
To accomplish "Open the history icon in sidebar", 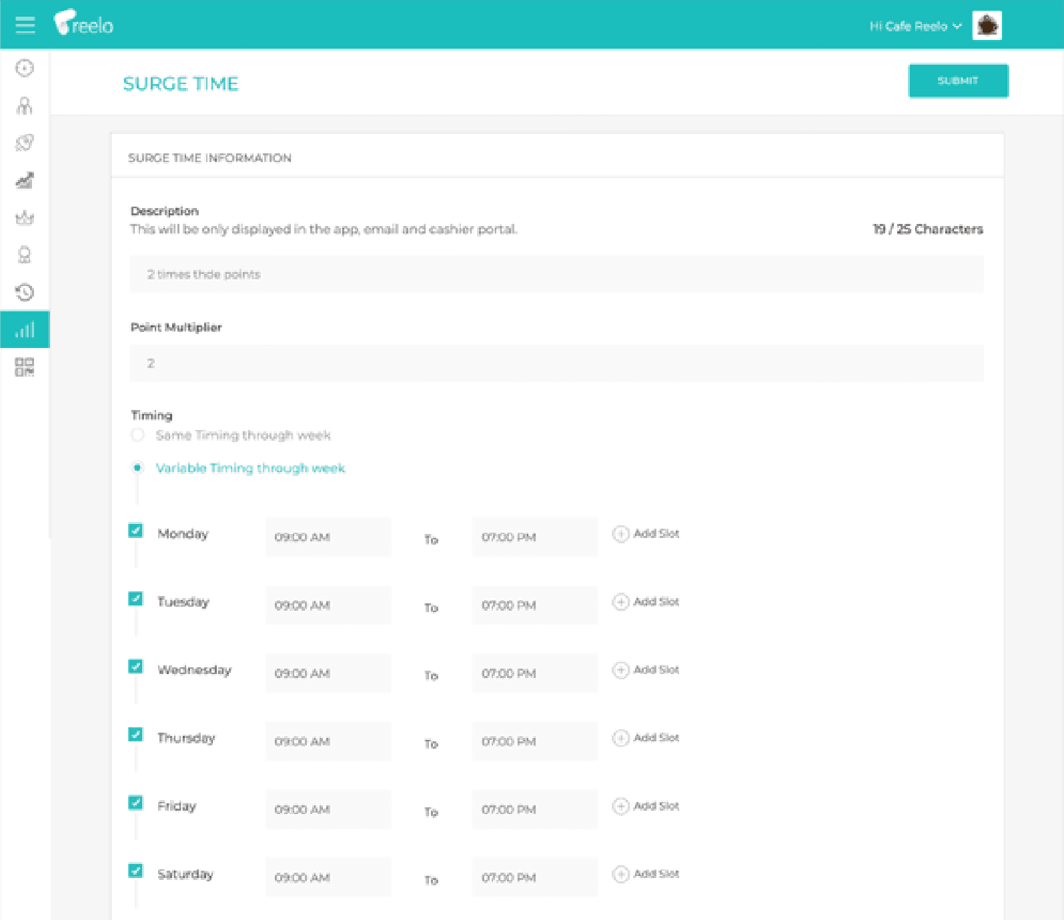I will click(25, 292).
